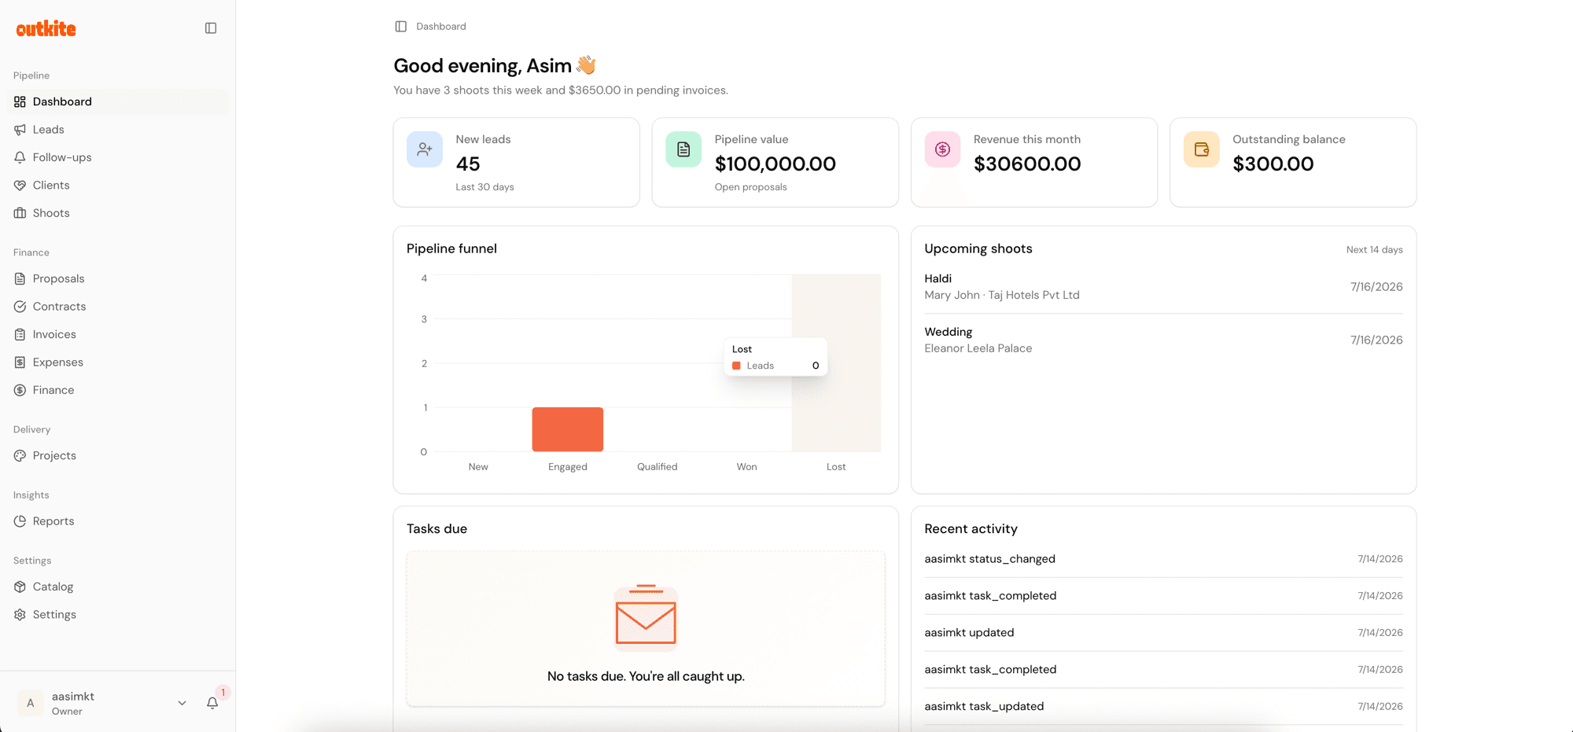
Task: Click Dashboard breadcrumb text
Action: click(x=441, y=27)
